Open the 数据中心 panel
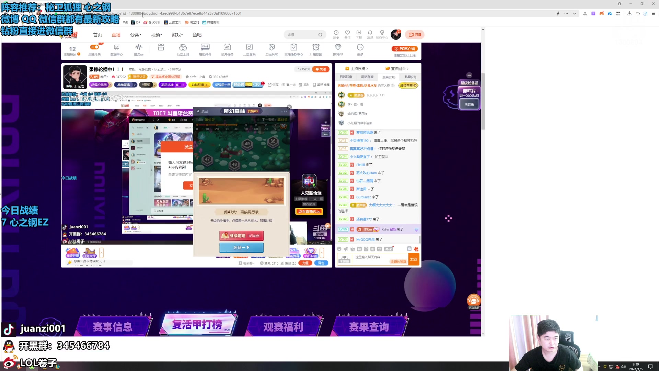This screenshot has width=659, height=371. [117, 48]
